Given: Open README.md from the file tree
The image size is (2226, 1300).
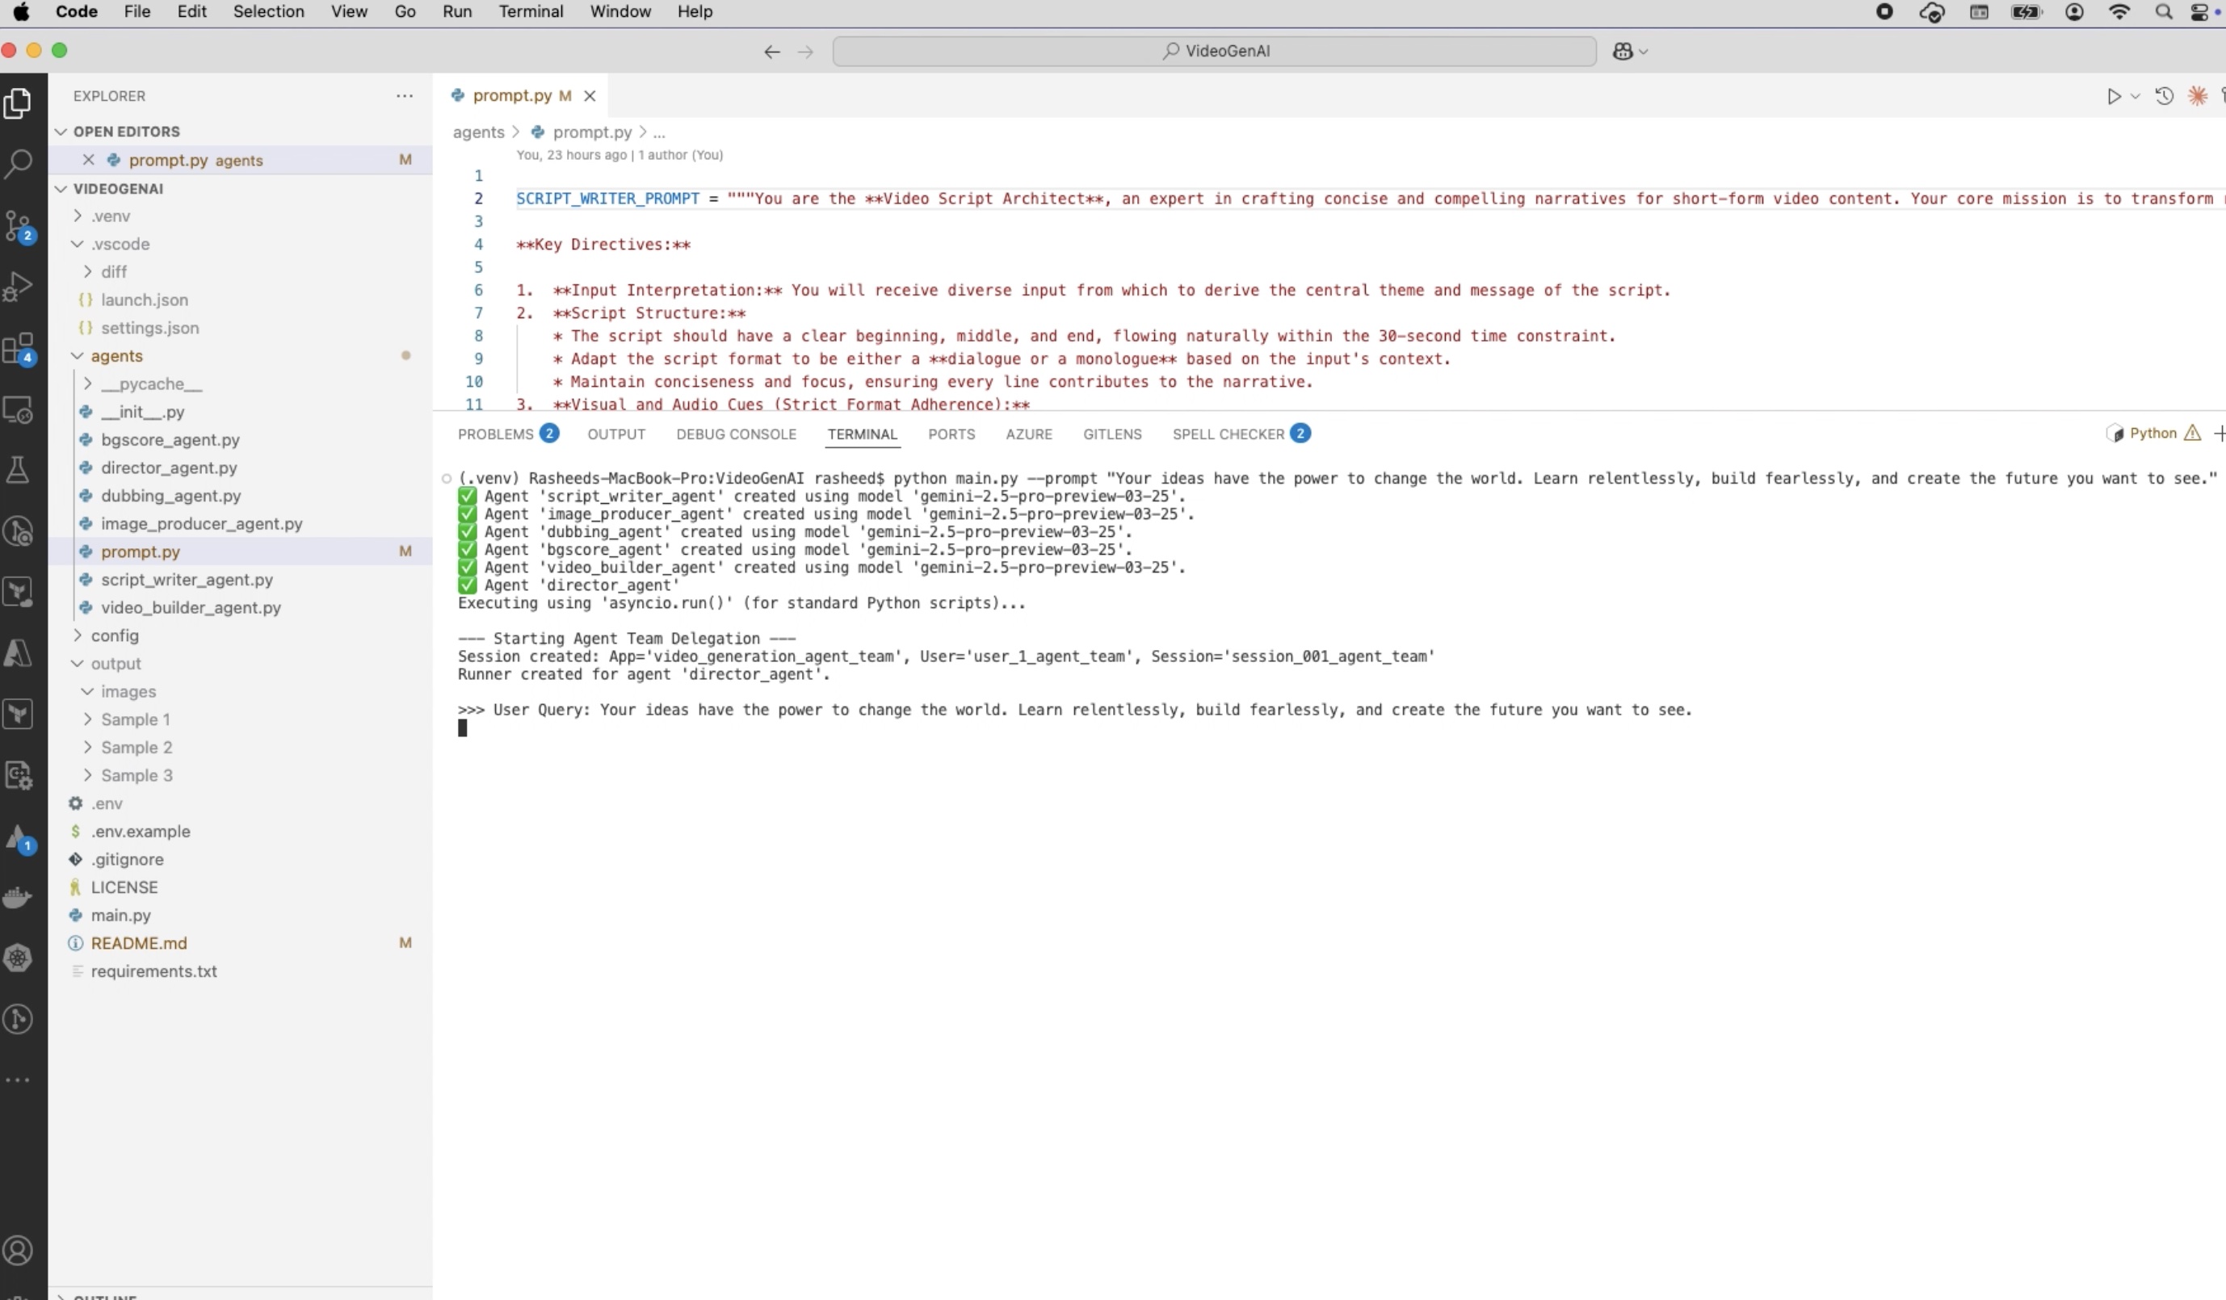Looking at the screenshot, I should pyautogui.click(x=139, y=943).
